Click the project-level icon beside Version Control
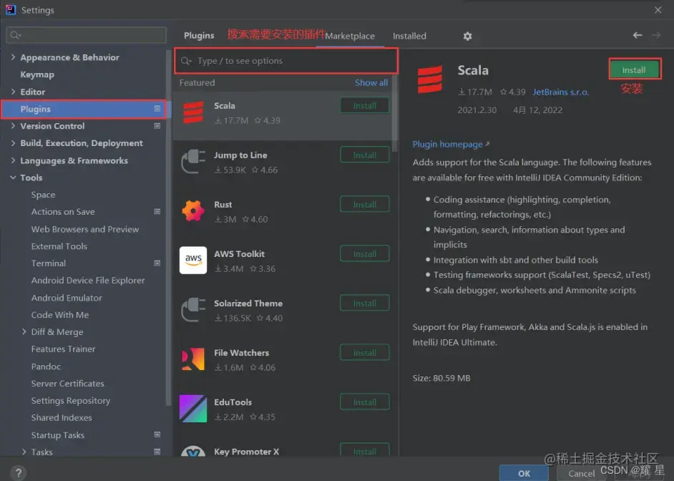This screenshot has width=674, height=481. pos(157,126)
